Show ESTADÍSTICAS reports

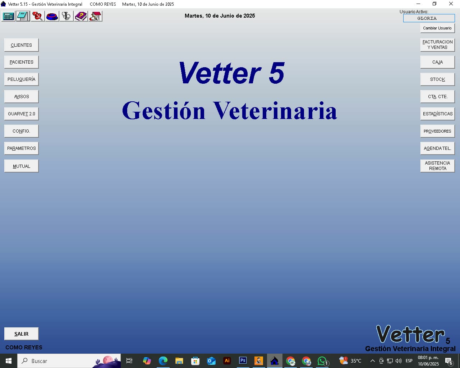(x=437, y=114)
